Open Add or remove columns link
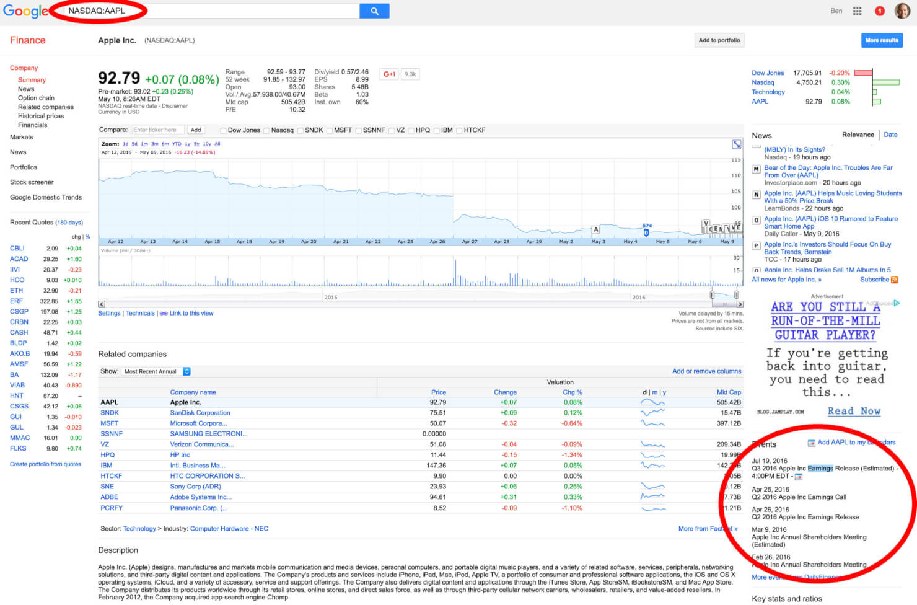Screen dimensions: 917x605 [707, 371]
